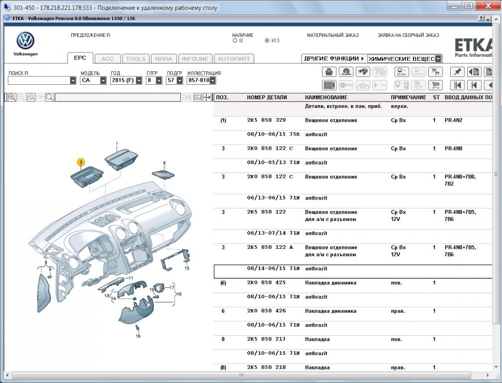Go to the previous record arrow
502x383 pixels.
coord(474,85)
